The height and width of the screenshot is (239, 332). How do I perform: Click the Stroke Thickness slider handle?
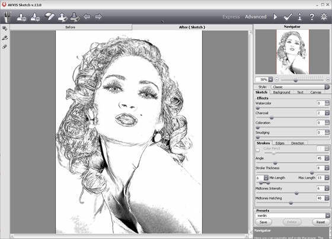312,173
